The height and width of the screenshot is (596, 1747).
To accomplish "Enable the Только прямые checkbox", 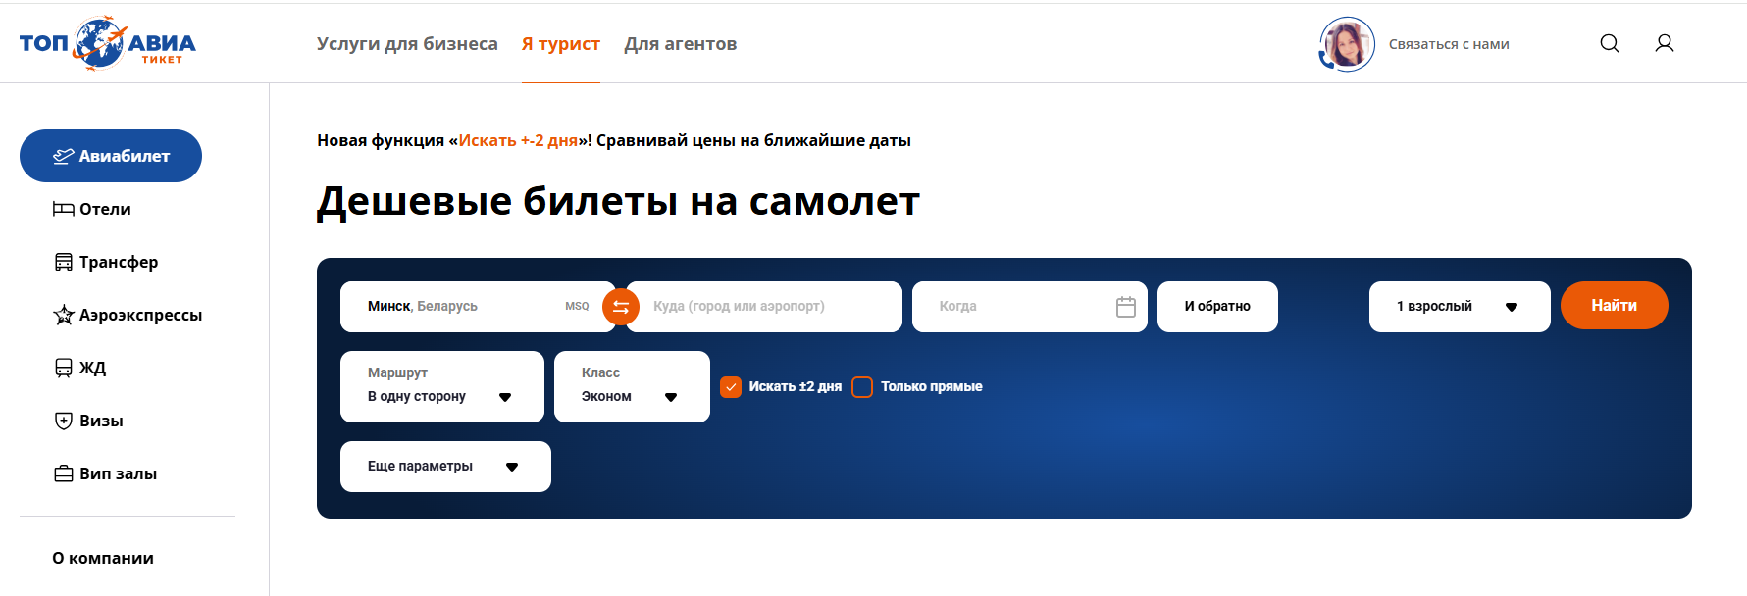I will pos(862,387).
